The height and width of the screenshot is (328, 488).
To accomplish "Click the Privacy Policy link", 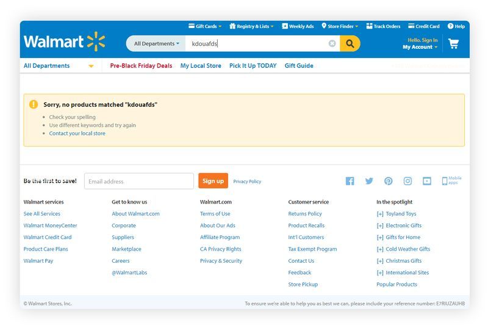I will click(x=247, y=182).
